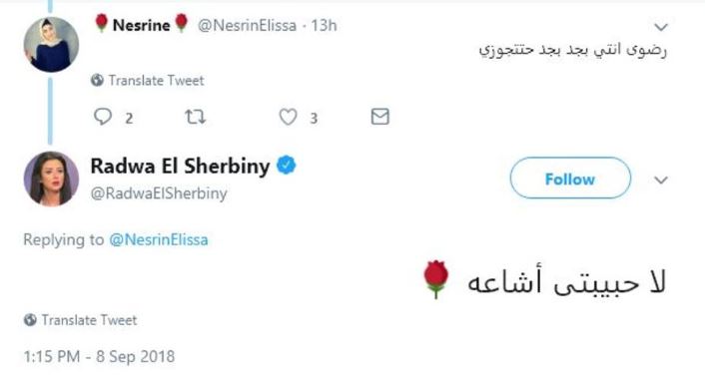Expand the chevron menu on Nesrine's tweet
This screenshot has height=377, width=705.
pyautogui.click(x=660, y=27)
